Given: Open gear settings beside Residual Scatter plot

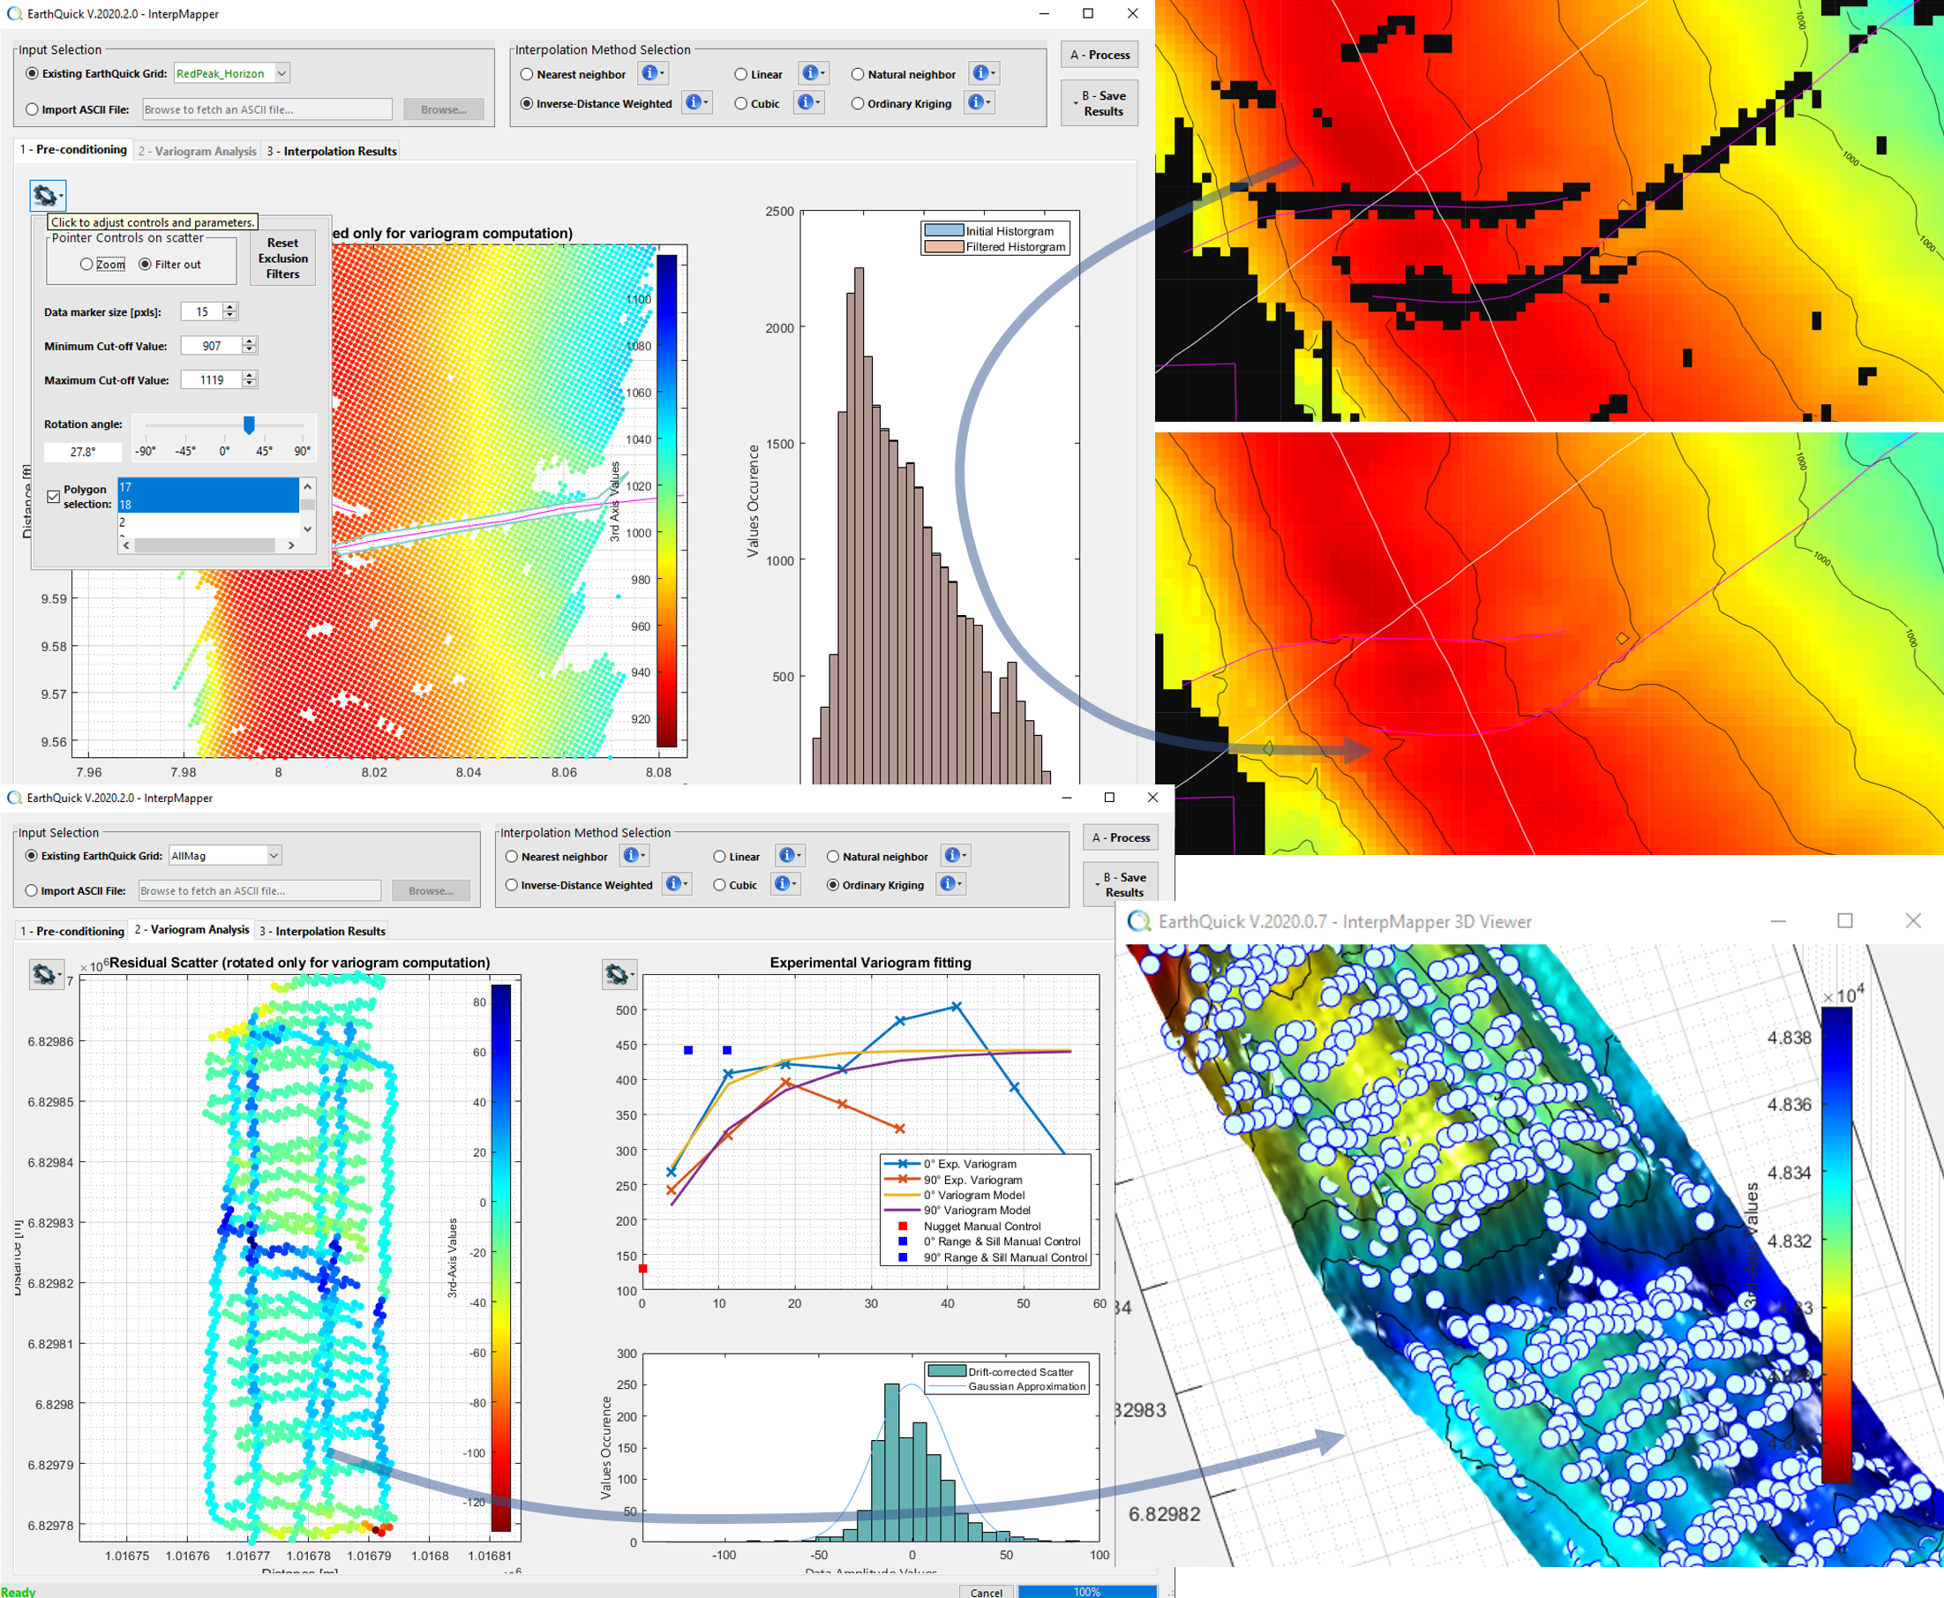Looking at the screenshot, I should coord(46,974).
